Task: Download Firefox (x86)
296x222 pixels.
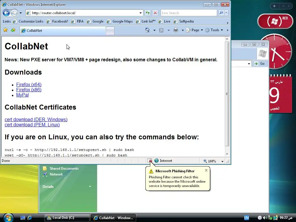Action: pyautogui.click(x=29, y=90)
